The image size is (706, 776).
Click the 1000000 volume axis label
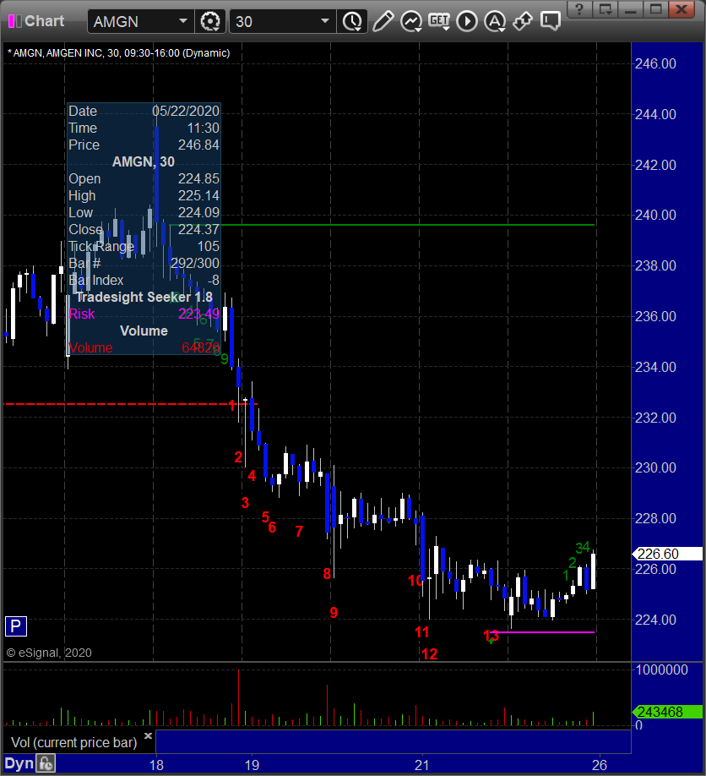[662, 669]
